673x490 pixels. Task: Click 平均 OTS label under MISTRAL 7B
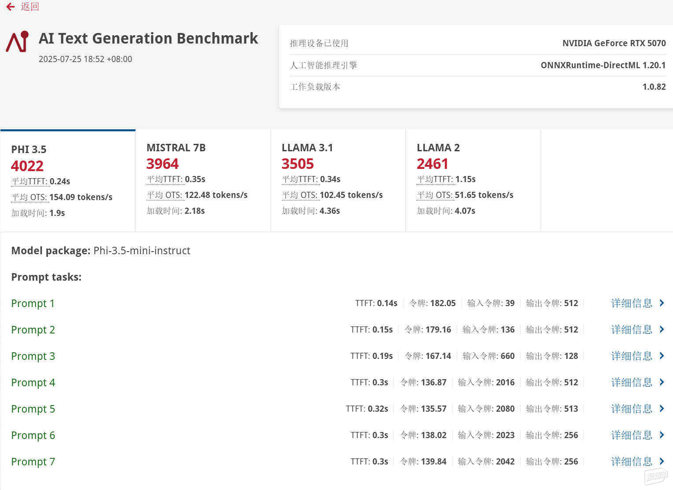tap(165, 195)
